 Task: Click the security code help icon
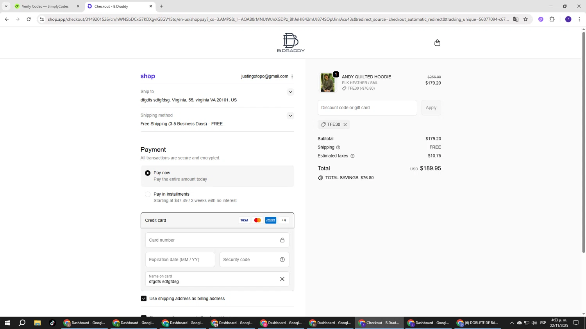point(282,260)
